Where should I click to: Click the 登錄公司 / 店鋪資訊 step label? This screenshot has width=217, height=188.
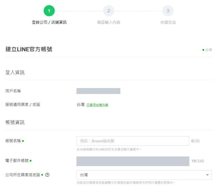tap(49, 22)
